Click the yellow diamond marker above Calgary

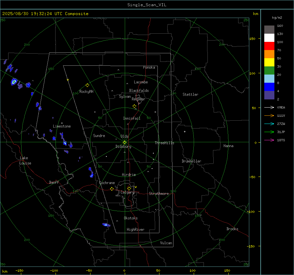(x=129, y=188)
